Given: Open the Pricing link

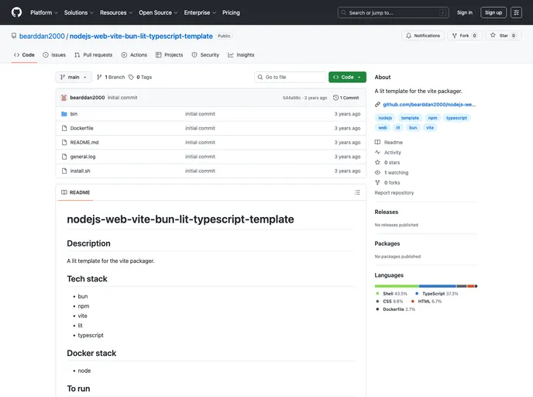Looking at the screenshot, I should tap(231, 12).
